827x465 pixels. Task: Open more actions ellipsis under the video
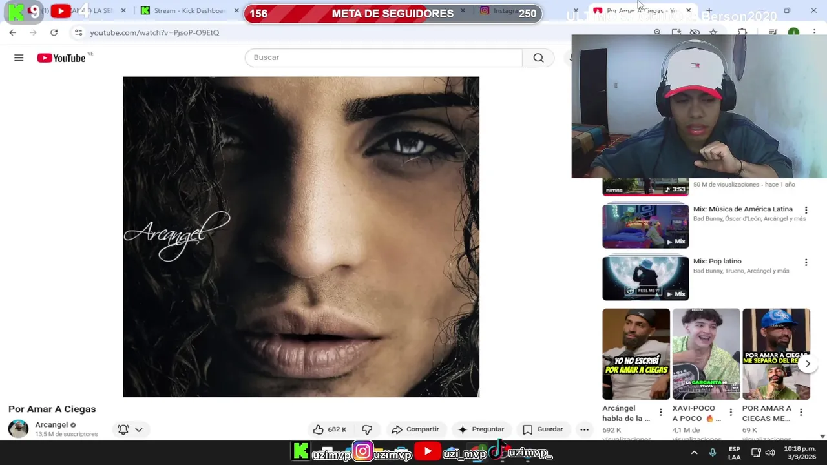pyautogui.click(x=585, y=429)
